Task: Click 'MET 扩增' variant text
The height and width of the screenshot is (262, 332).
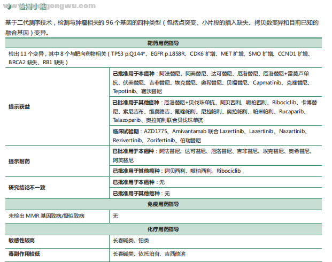Action: (x=232, y=54)
